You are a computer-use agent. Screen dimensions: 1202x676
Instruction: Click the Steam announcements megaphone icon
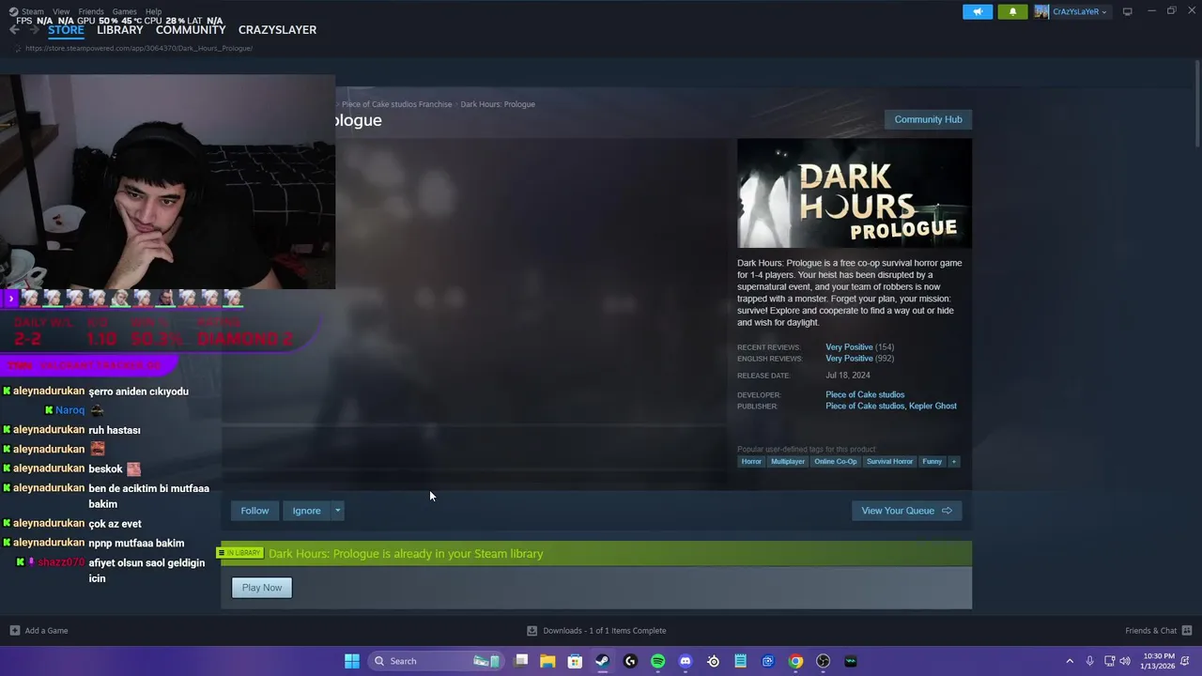pyautogui.click(x=978, y=12)
